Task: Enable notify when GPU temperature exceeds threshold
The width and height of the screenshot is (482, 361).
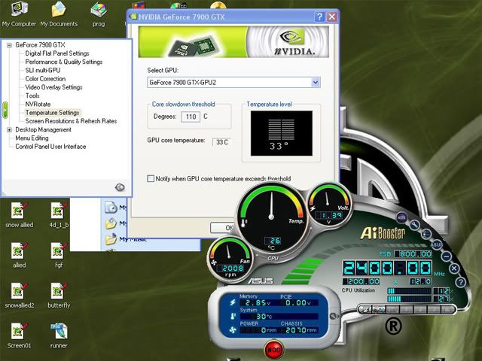Action: pyautogui.click(x=151, y=178)
